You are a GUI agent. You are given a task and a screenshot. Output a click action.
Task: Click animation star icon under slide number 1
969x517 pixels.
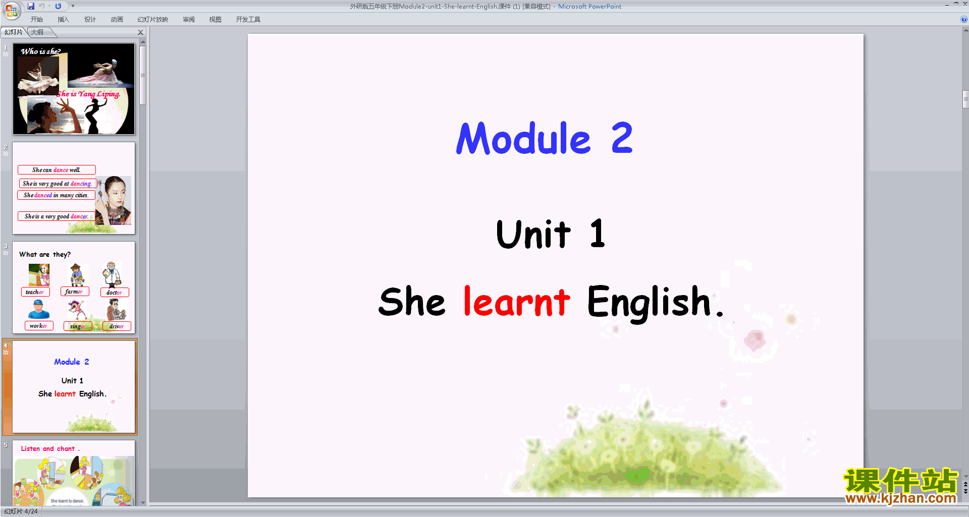[6, 54]
